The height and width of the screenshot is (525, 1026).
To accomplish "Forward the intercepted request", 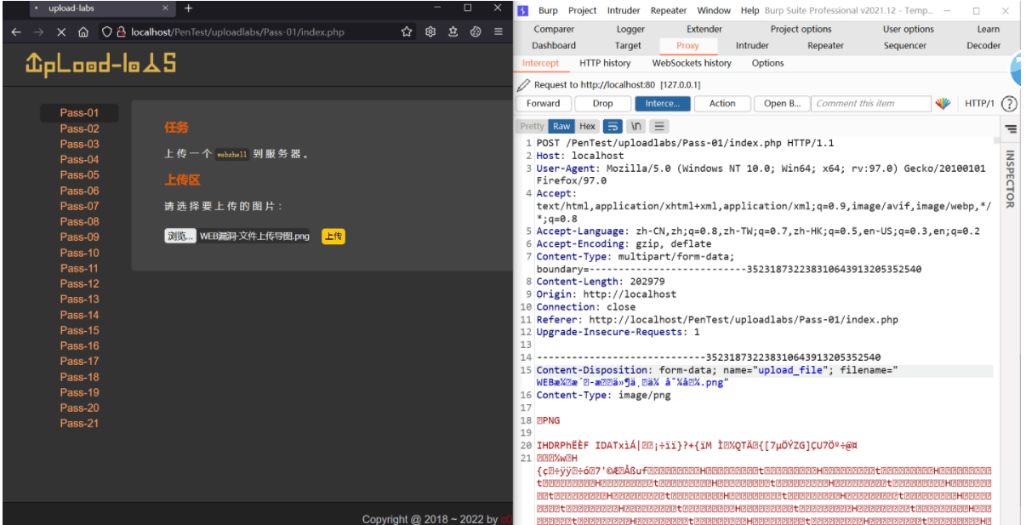I will 544,104.
